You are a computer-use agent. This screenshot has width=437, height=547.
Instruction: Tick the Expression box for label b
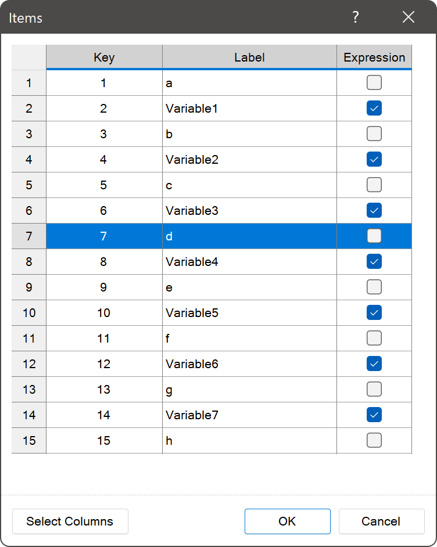(x=374, y=134)
